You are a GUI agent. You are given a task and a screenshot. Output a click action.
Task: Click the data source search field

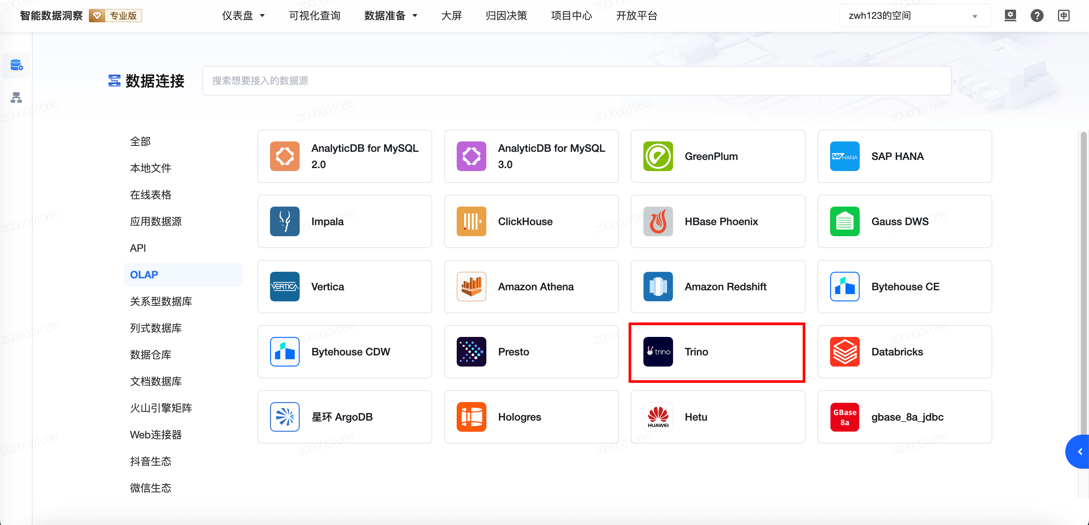(577, 81)
